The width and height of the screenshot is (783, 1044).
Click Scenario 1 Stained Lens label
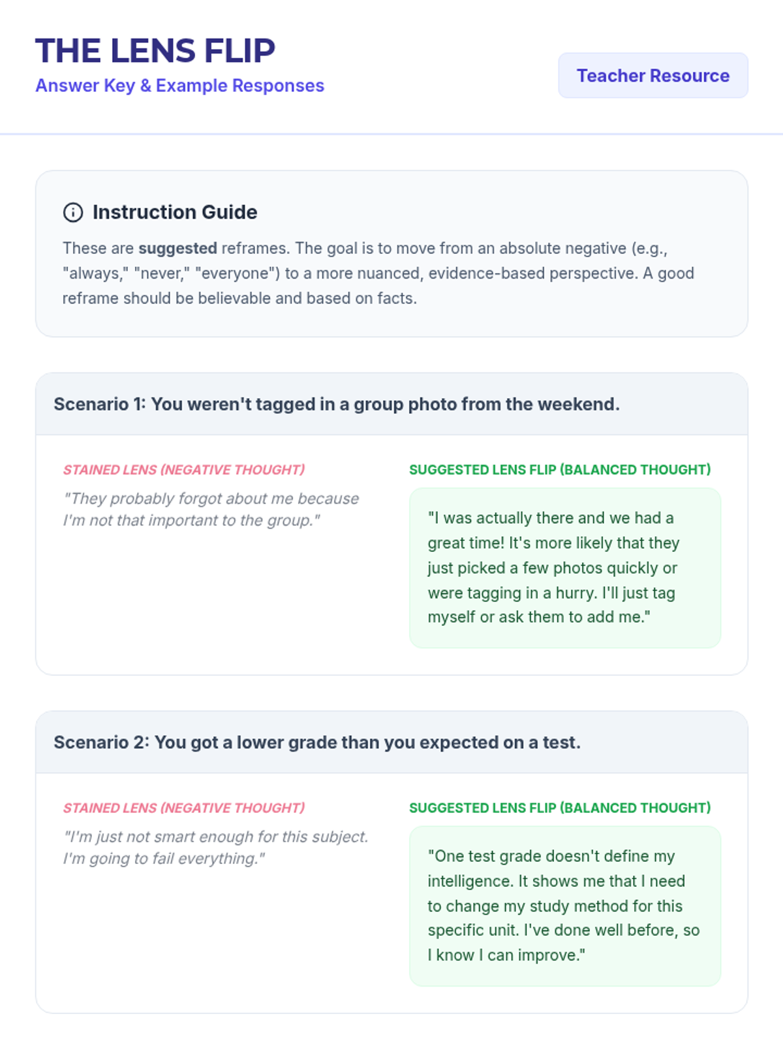click(184, 470)
